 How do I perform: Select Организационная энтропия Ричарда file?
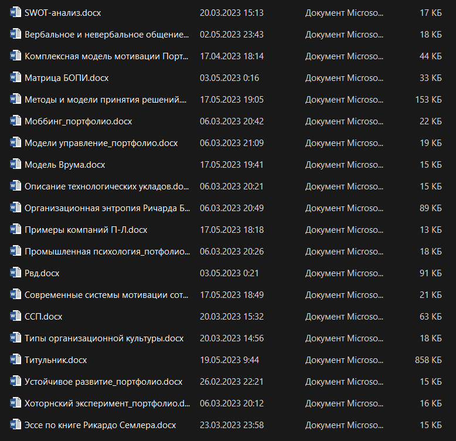[x=107, y=208]
